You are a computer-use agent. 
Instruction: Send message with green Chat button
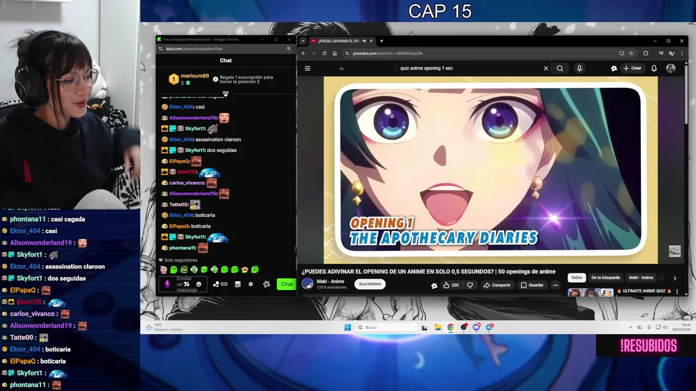pos(286,284)
